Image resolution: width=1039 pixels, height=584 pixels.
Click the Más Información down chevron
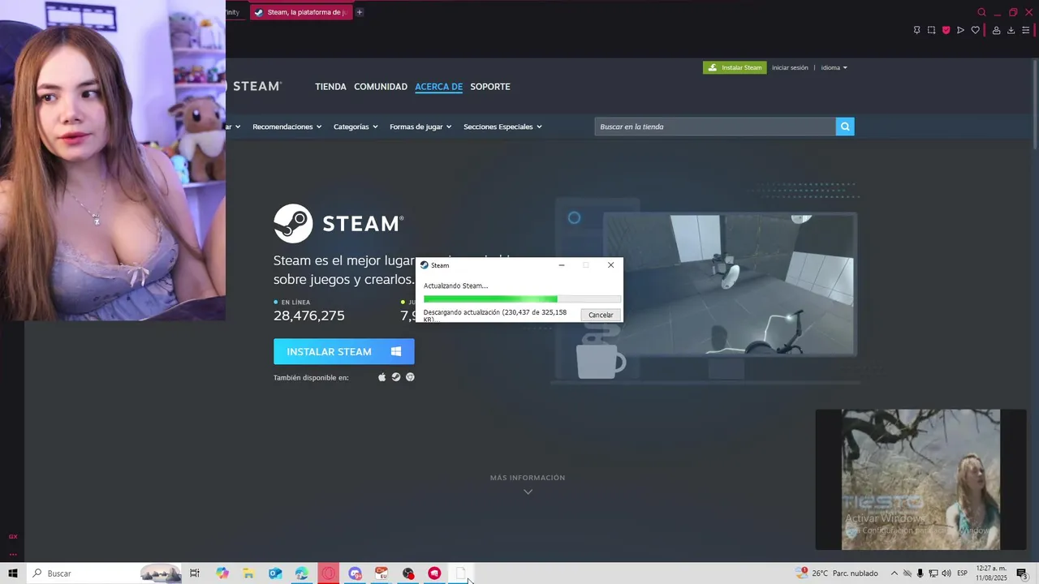tap(528, 492)
